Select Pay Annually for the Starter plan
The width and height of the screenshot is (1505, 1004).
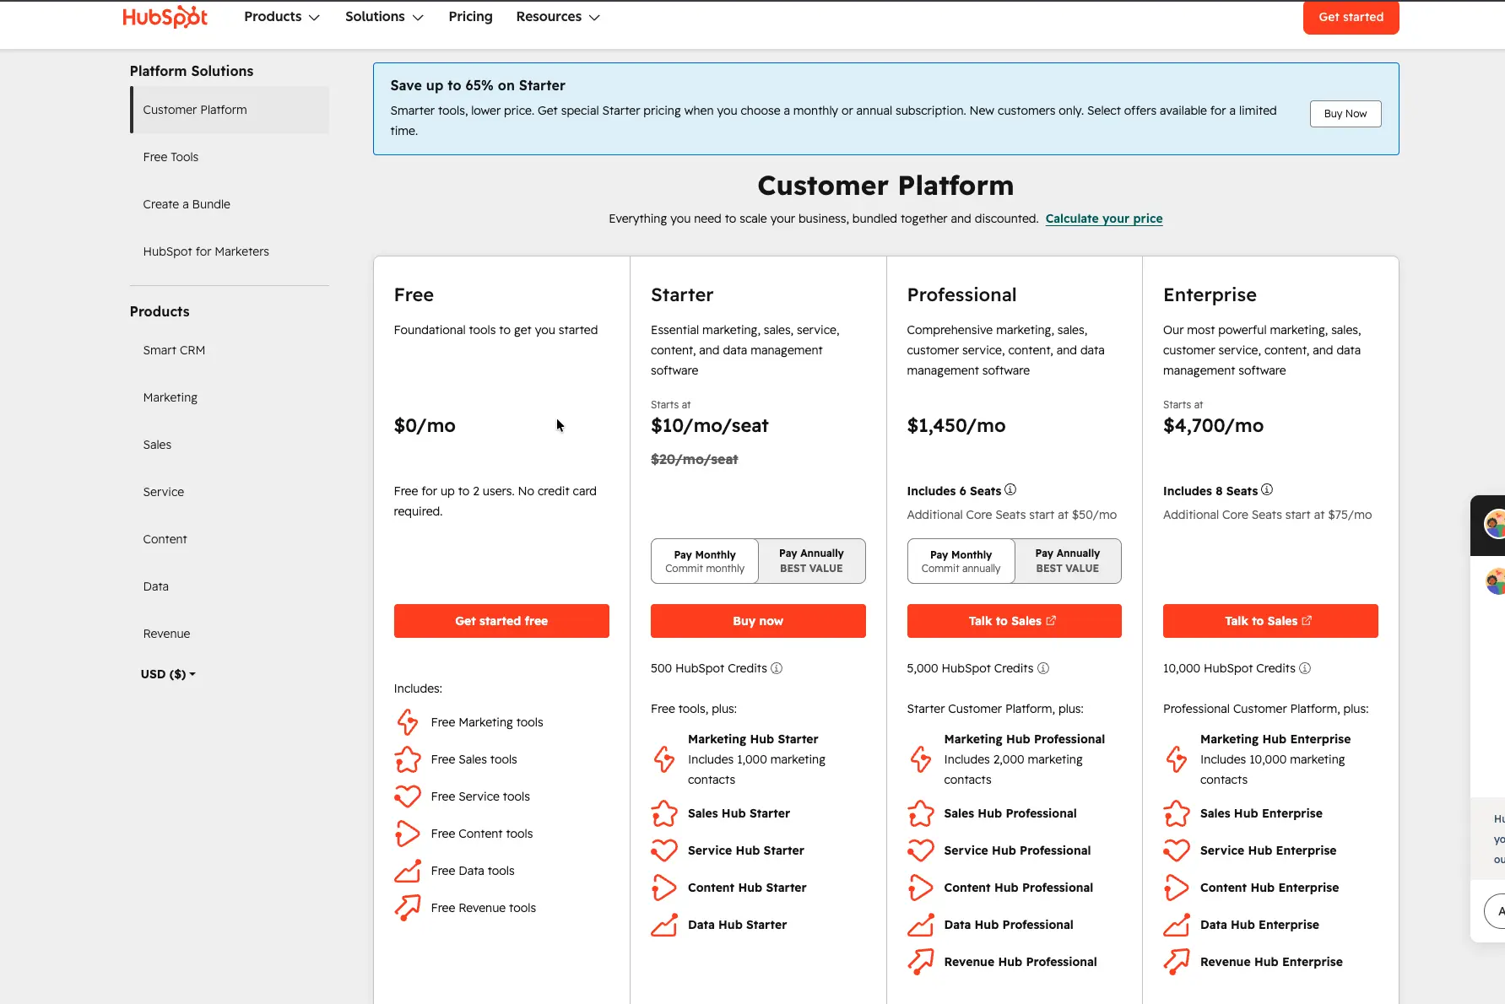pos(811,561)
